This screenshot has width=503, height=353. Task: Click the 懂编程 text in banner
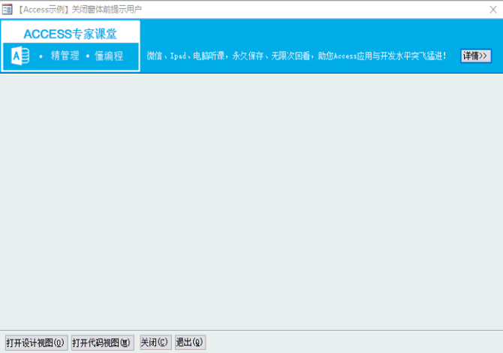109,56
